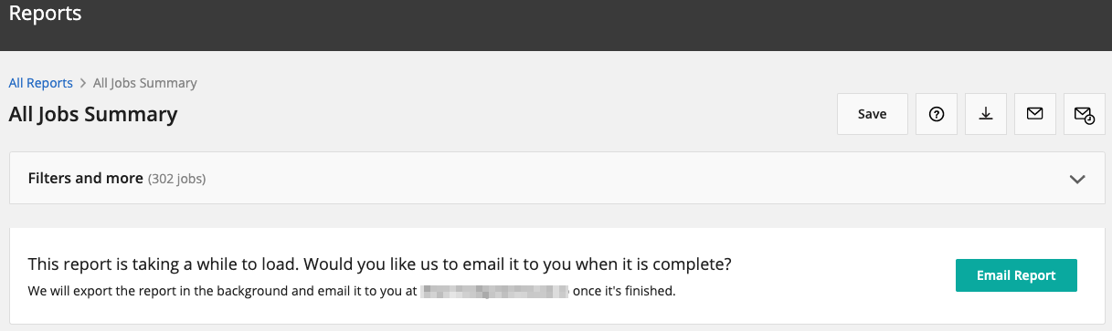Image resolution: width=1112 pixels, height=331 pixels.
Task: Go back to All Reports link
Action: tap(41, 83)
